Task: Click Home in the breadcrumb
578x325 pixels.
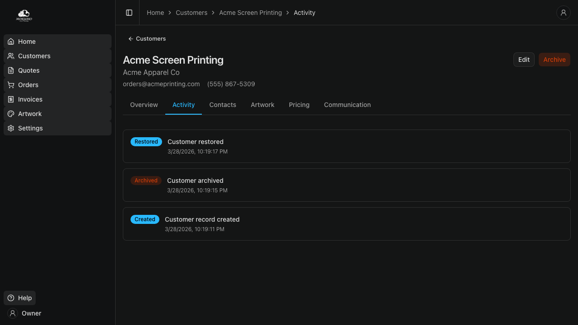Action: [155, 13]
